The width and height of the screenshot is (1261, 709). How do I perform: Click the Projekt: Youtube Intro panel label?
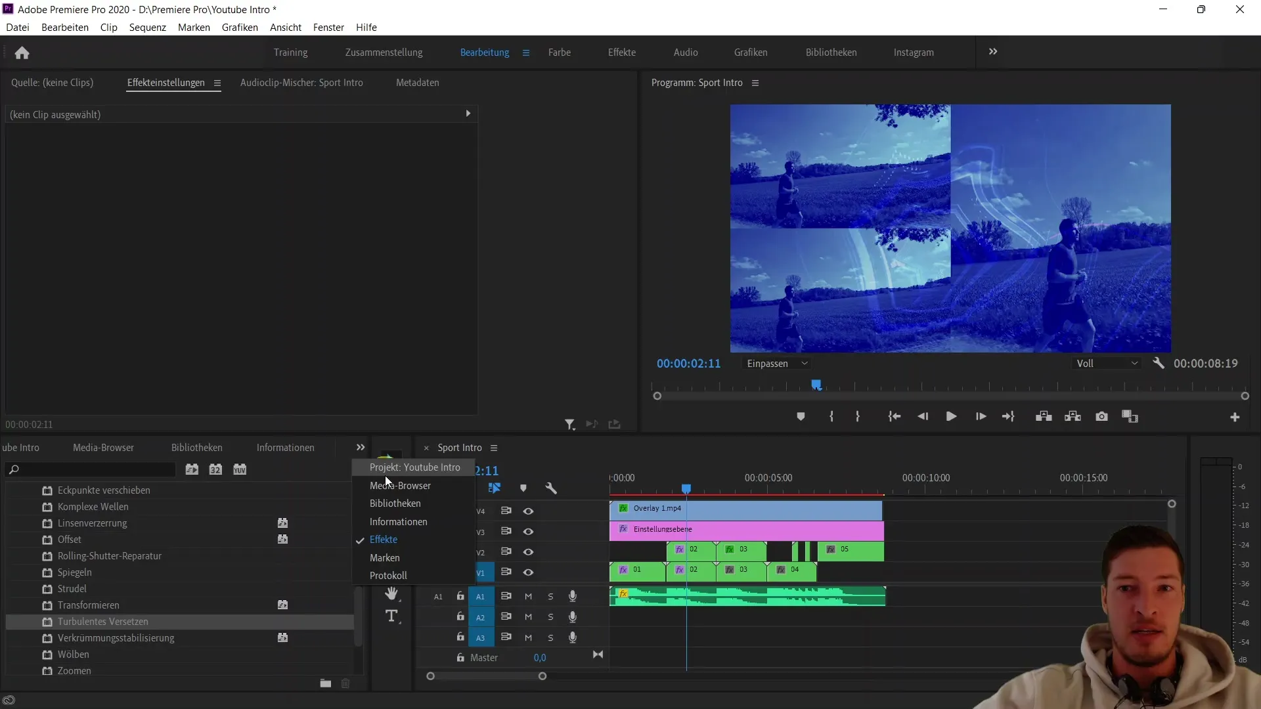(415, 467)
